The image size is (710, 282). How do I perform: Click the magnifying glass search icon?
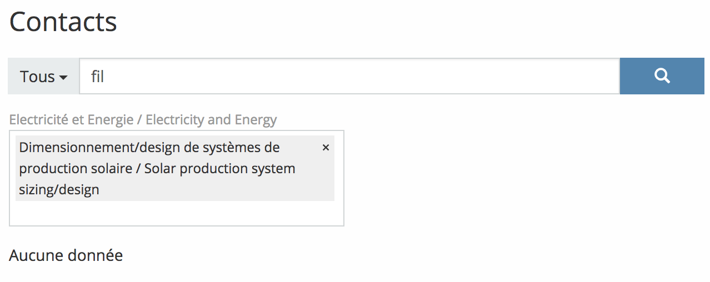[x=662, y=76]
